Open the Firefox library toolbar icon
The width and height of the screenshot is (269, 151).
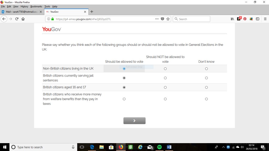[232, 19]
